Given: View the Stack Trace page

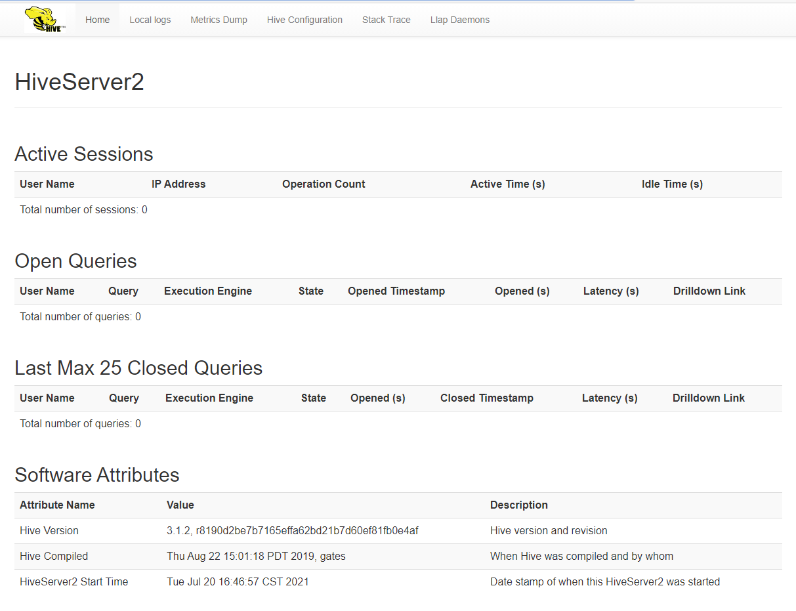Looking at the screenshot, I should 386,20.
